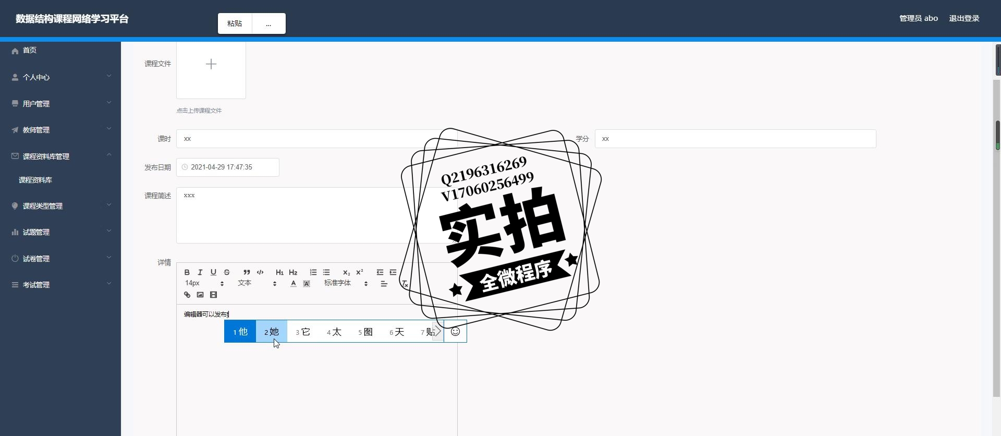Screen dimensions: 1001x436
Task: Expand the 试卷管理 sidebar menu
Action: point(60,259)
